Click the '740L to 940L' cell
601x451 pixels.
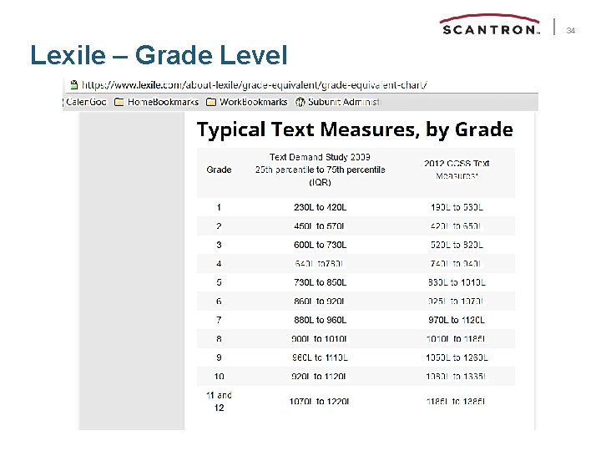point(456,264)
